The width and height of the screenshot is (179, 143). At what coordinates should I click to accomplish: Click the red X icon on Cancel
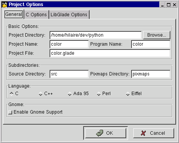144,133
